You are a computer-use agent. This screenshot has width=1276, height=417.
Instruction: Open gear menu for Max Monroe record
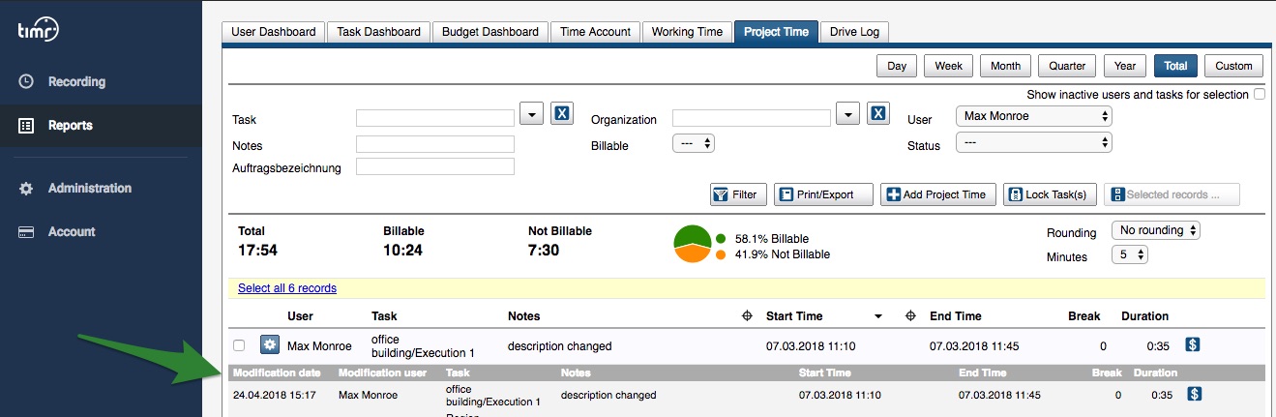tap(270, 345)
